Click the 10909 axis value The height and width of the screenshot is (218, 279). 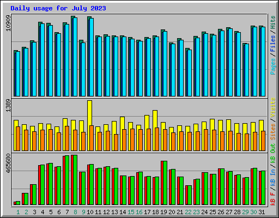(8, 23)
